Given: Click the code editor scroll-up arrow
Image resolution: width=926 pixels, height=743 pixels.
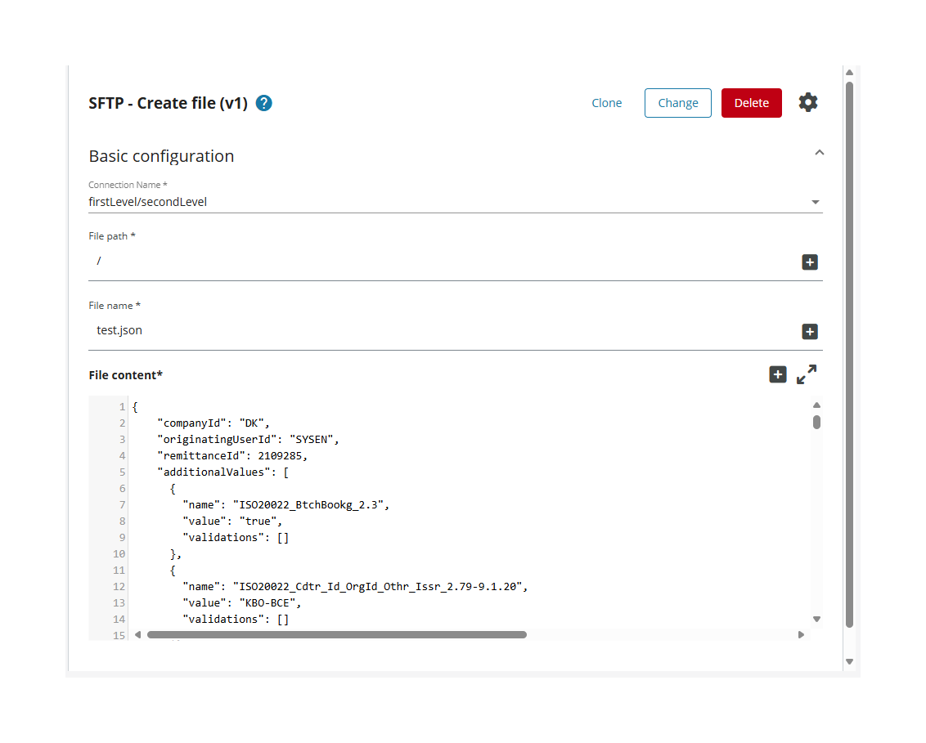Looking at the screenshot, I should pos(816,405).
